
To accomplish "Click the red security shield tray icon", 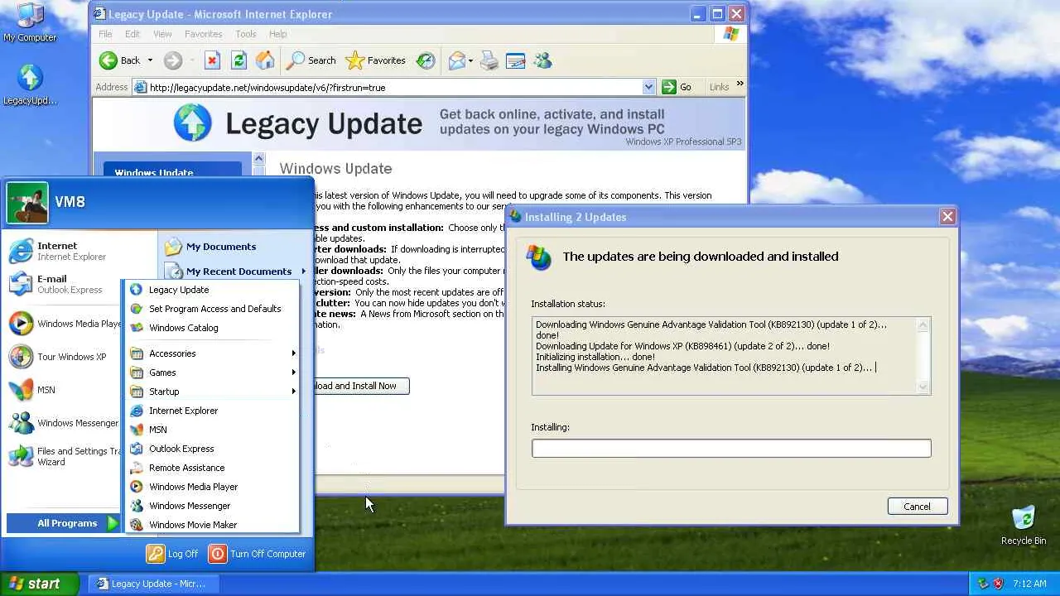I will click(x=1000, y=584).
